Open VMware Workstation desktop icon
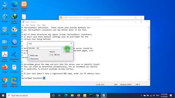The width and height of the screenshot is (175, 98). 14,82
